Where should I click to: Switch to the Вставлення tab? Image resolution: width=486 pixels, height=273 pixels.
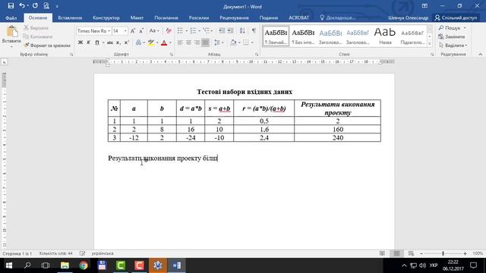[70, 17]
